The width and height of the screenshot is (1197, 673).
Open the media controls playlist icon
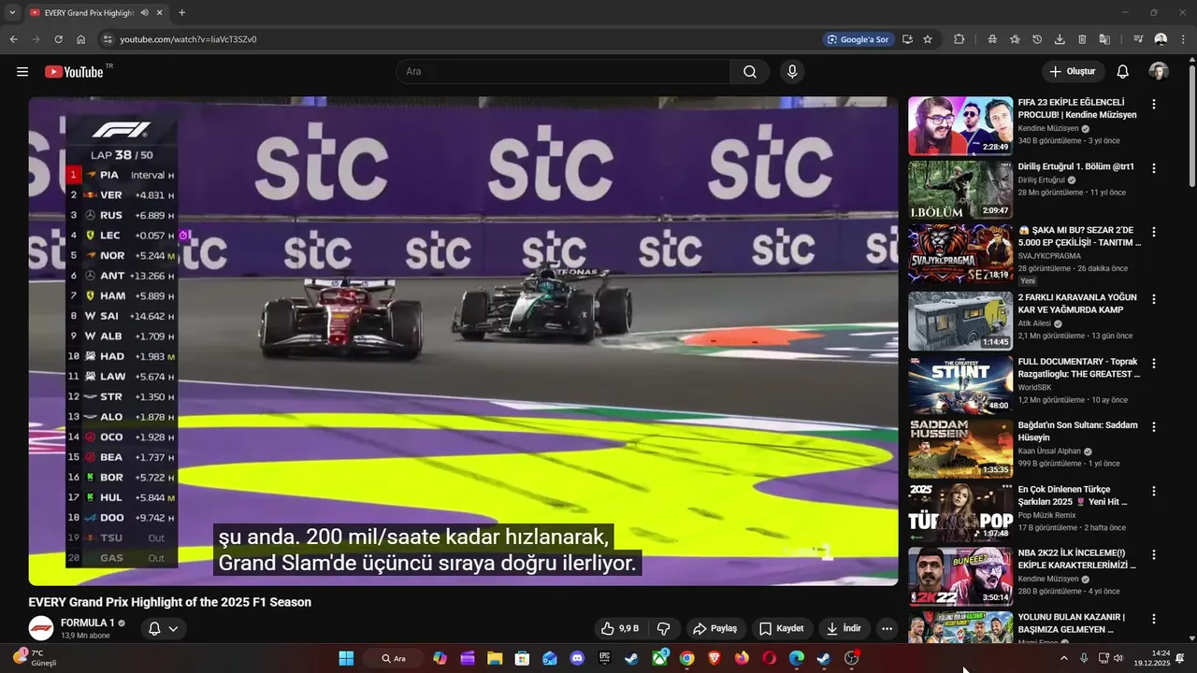click(x=1138, y=39)
